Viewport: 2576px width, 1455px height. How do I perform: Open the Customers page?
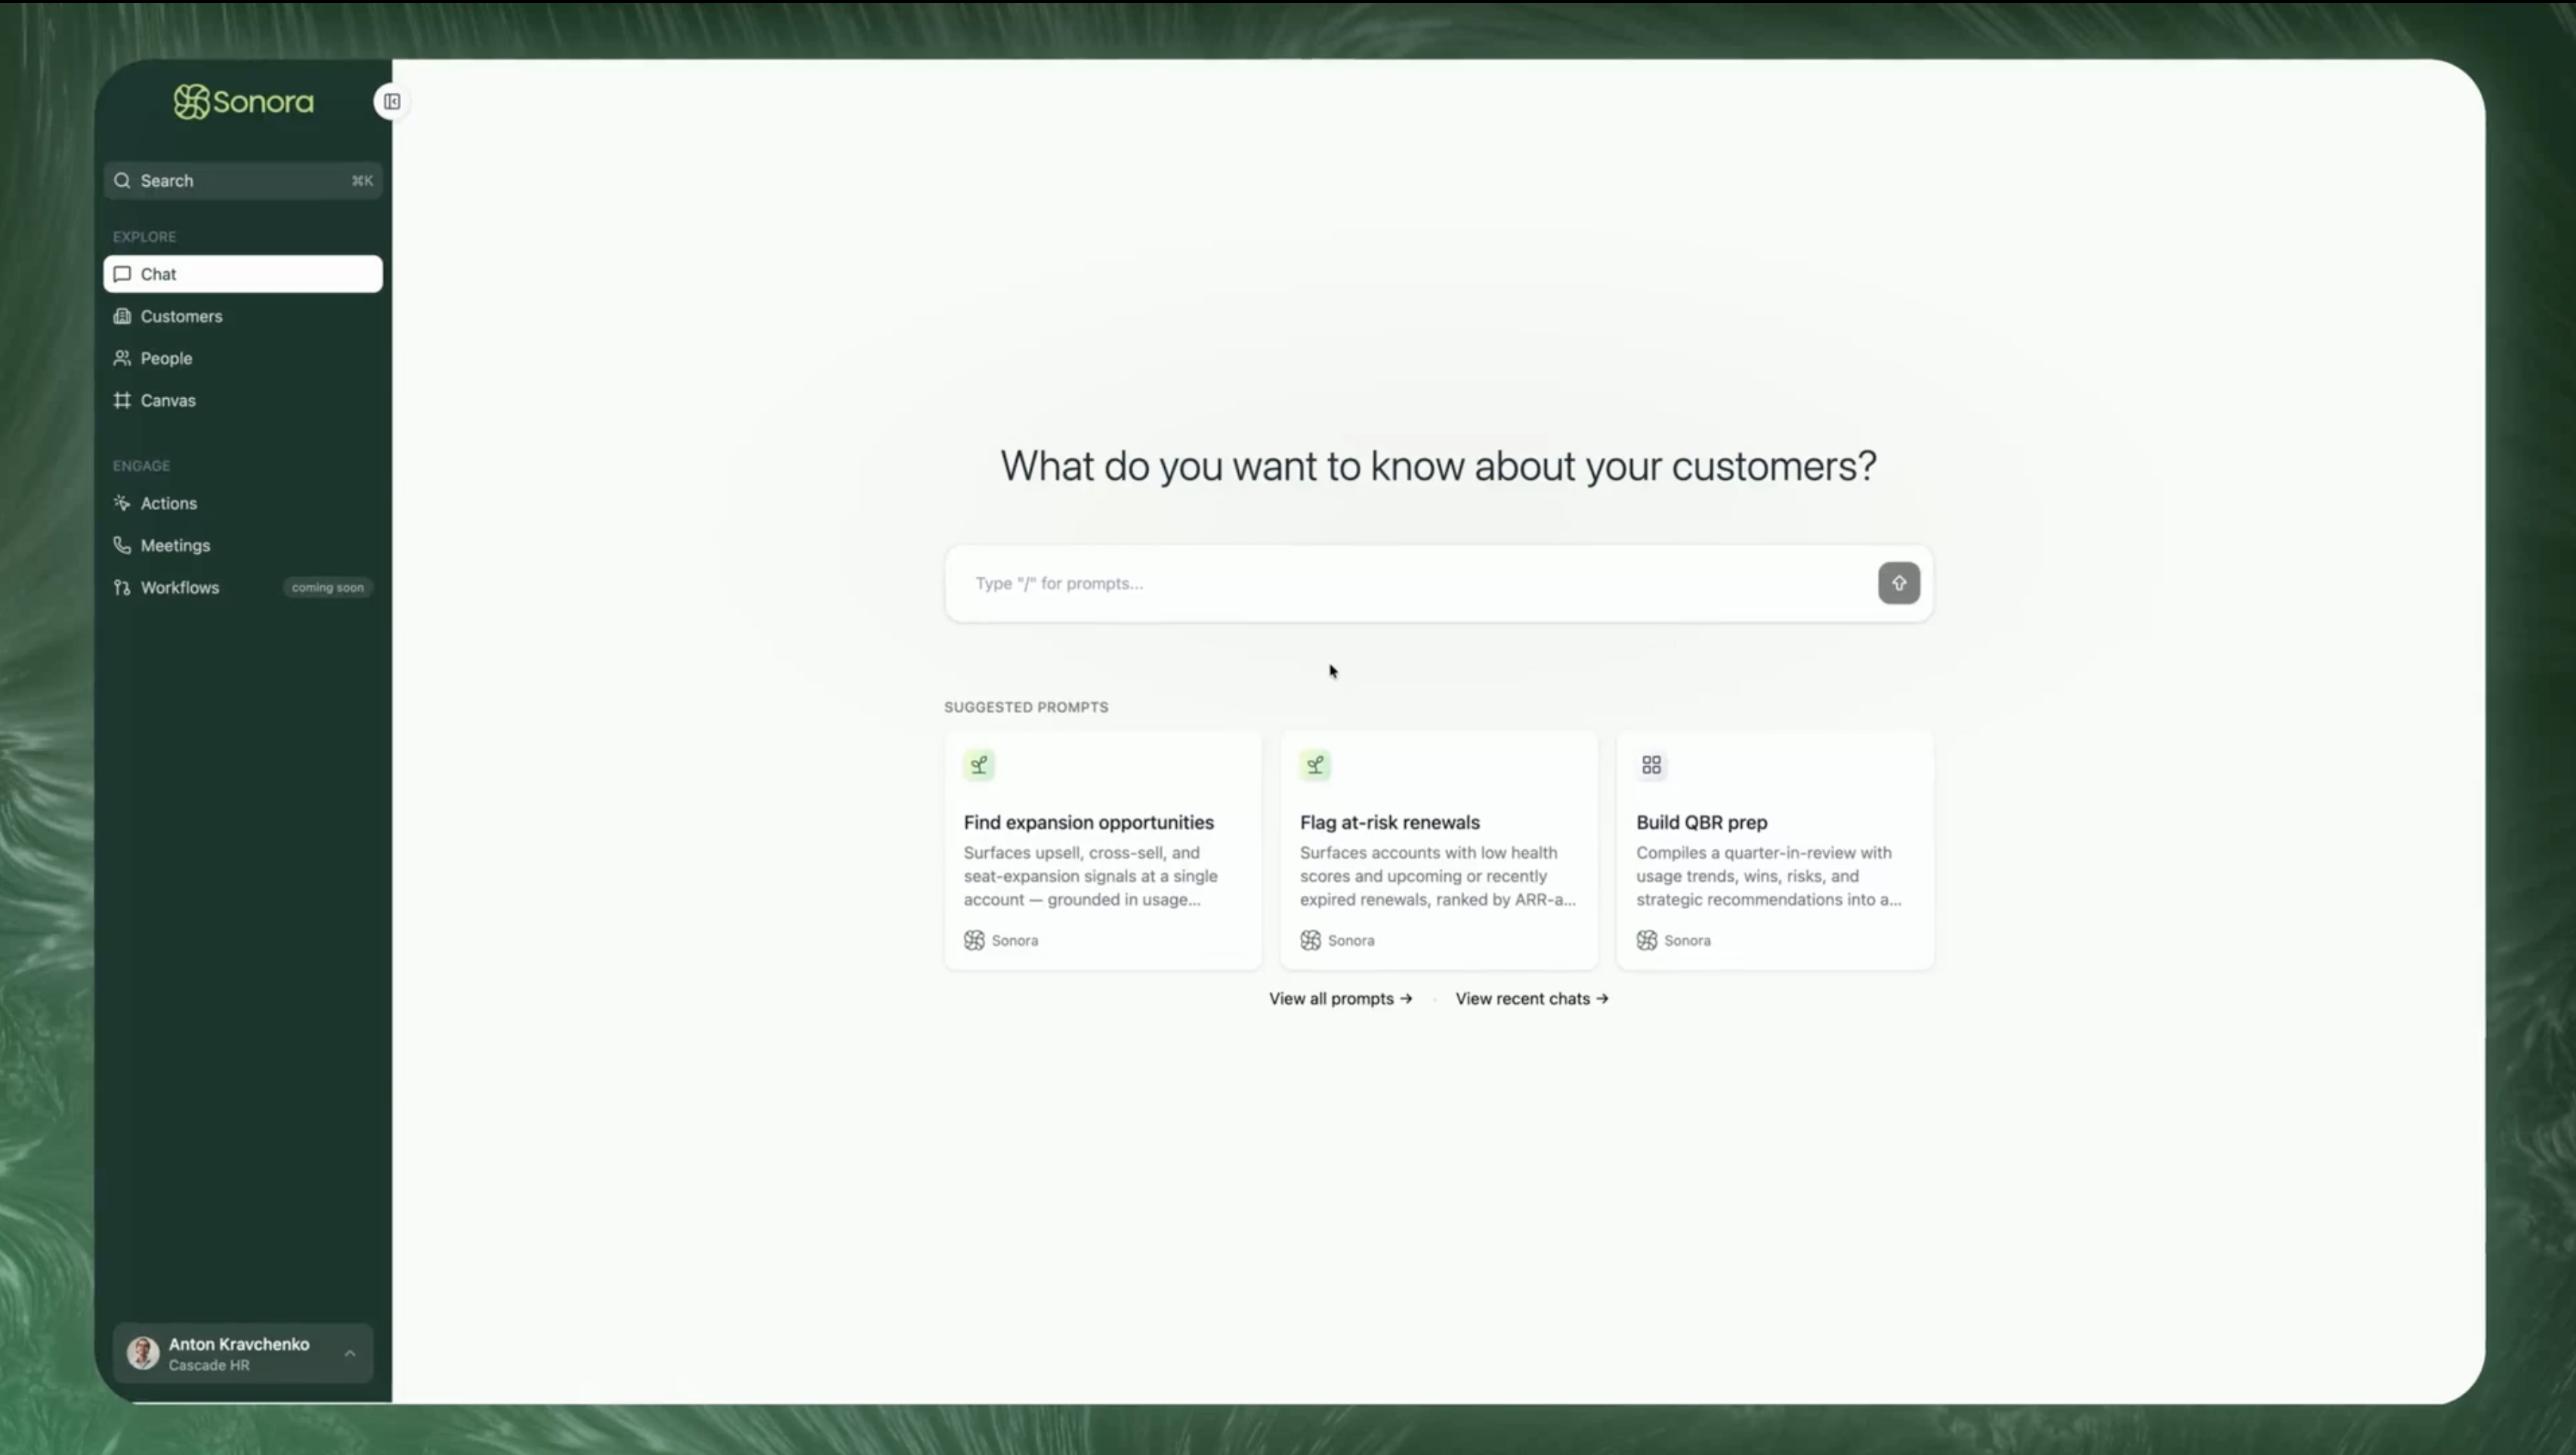tap(181, 316)
